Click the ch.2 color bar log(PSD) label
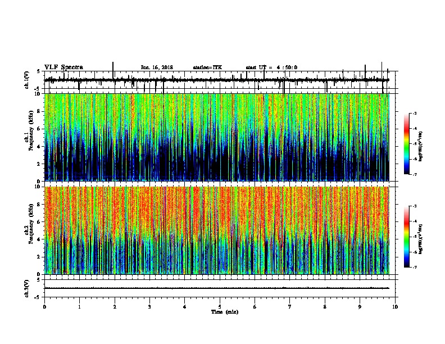The image size is (445, 344). pos(420,239)
